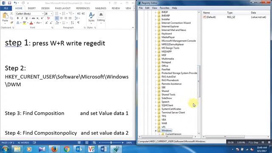Screen dimensions: 272x153
Task: Open the Word FILE tab
Action: [6, 8]
